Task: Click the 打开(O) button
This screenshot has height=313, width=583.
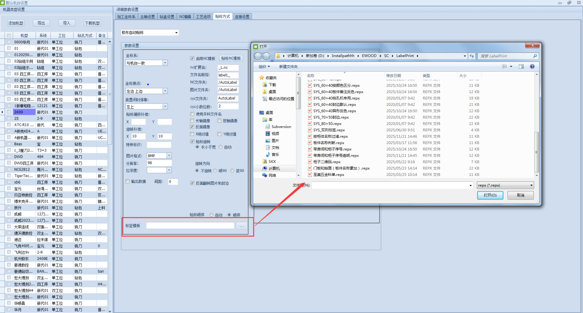Action: click(x=490, y=195)
